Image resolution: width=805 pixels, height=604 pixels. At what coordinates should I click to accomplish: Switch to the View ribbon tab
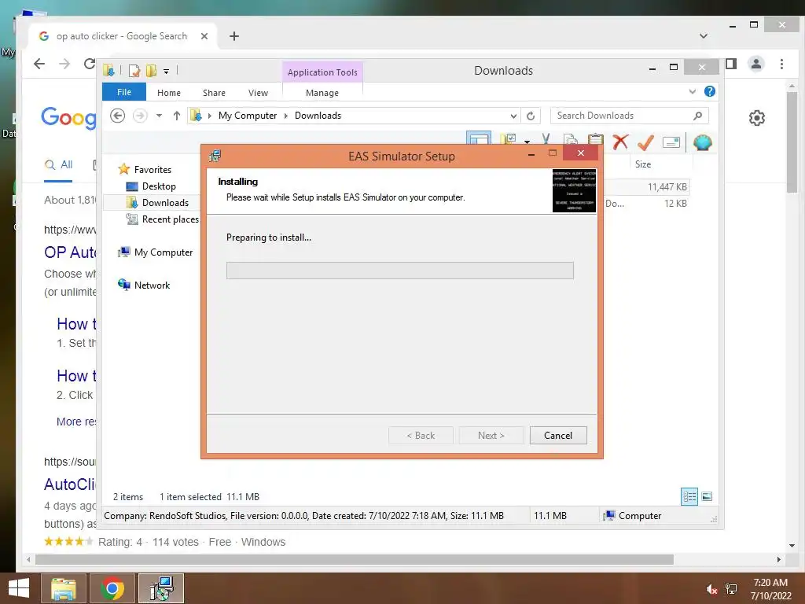pyautogui.click(x=258, y=93)
